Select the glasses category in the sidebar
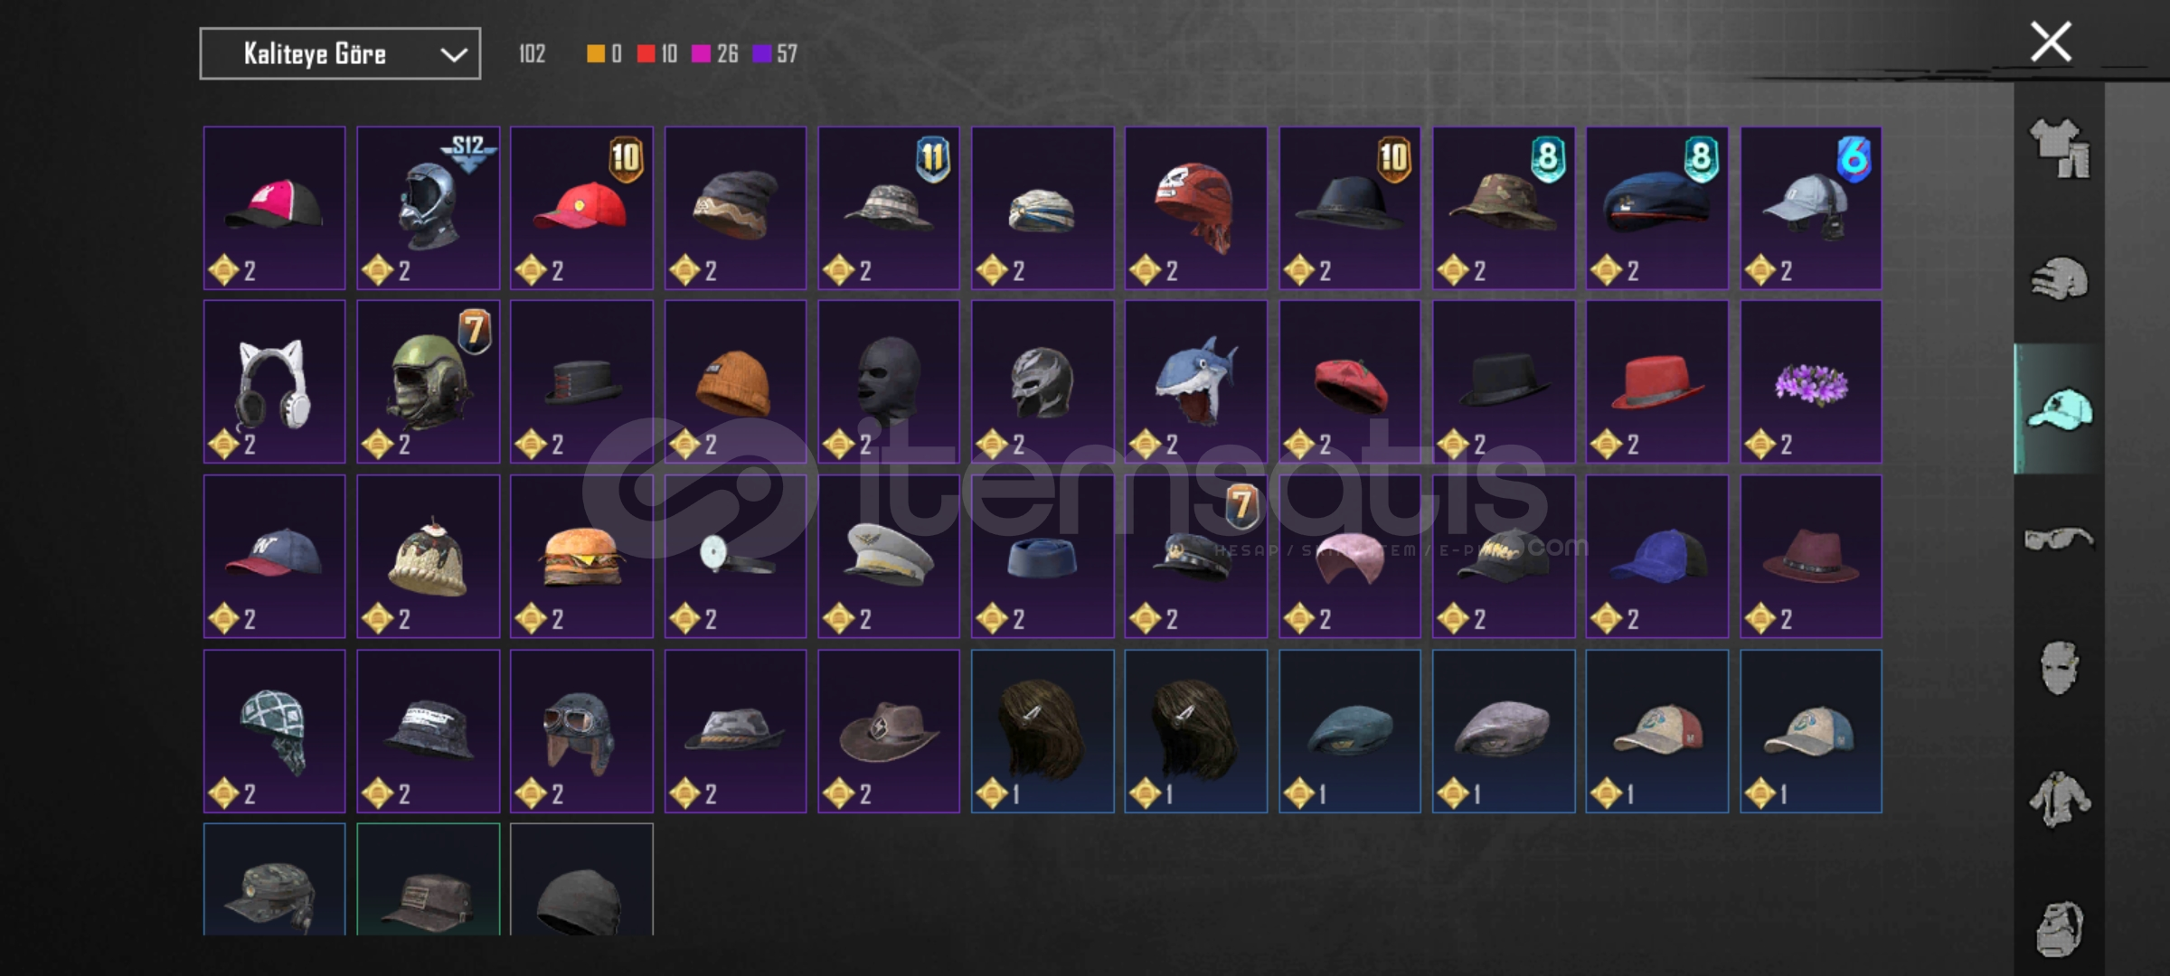 [x=2059, y=540]
